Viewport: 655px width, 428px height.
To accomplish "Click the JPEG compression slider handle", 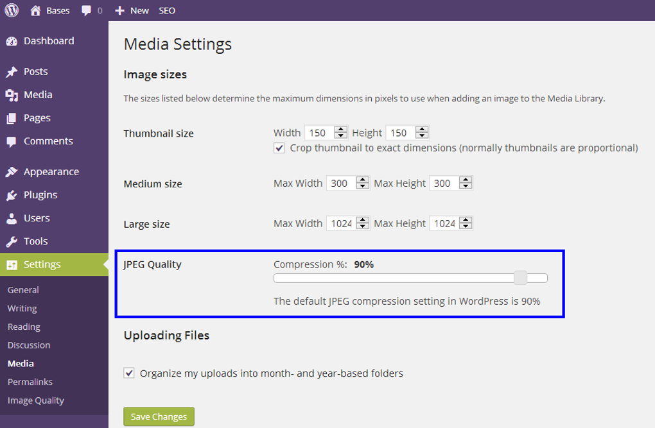I will 521,278.
